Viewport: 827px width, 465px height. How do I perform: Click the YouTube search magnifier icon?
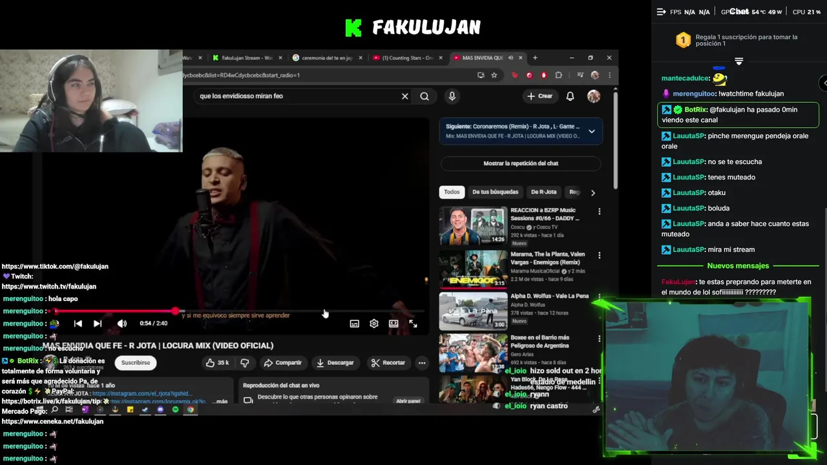pyautogui.click(x=424, y=96)
